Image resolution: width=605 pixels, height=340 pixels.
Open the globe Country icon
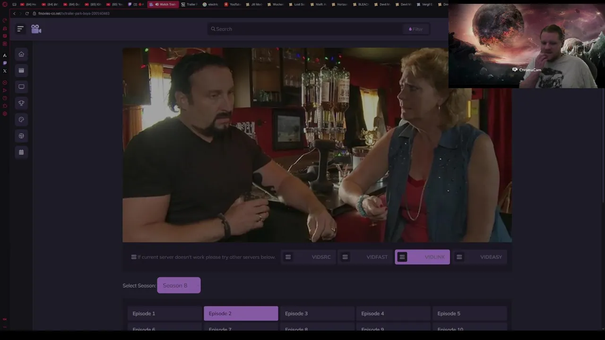[21, 136]
